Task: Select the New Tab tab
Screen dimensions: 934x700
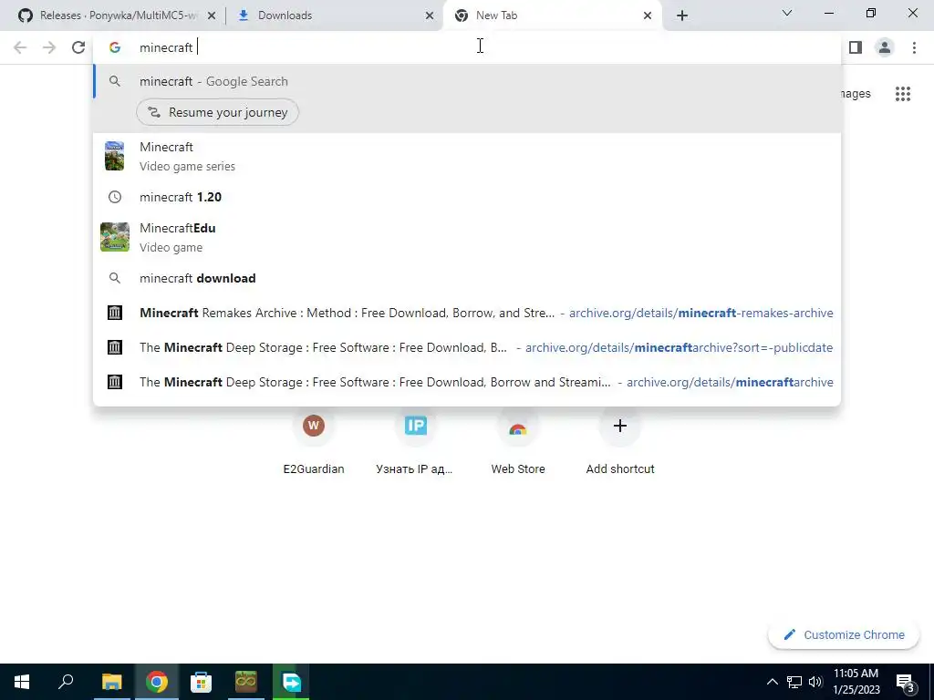Action: 551,15
